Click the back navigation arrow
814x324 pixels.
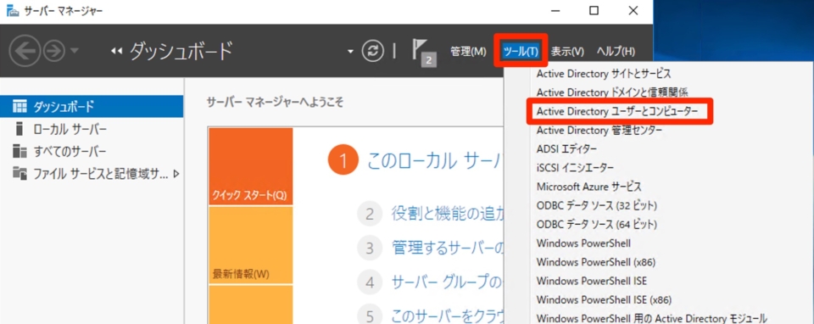pyautogui.click(x=25, y=51)
